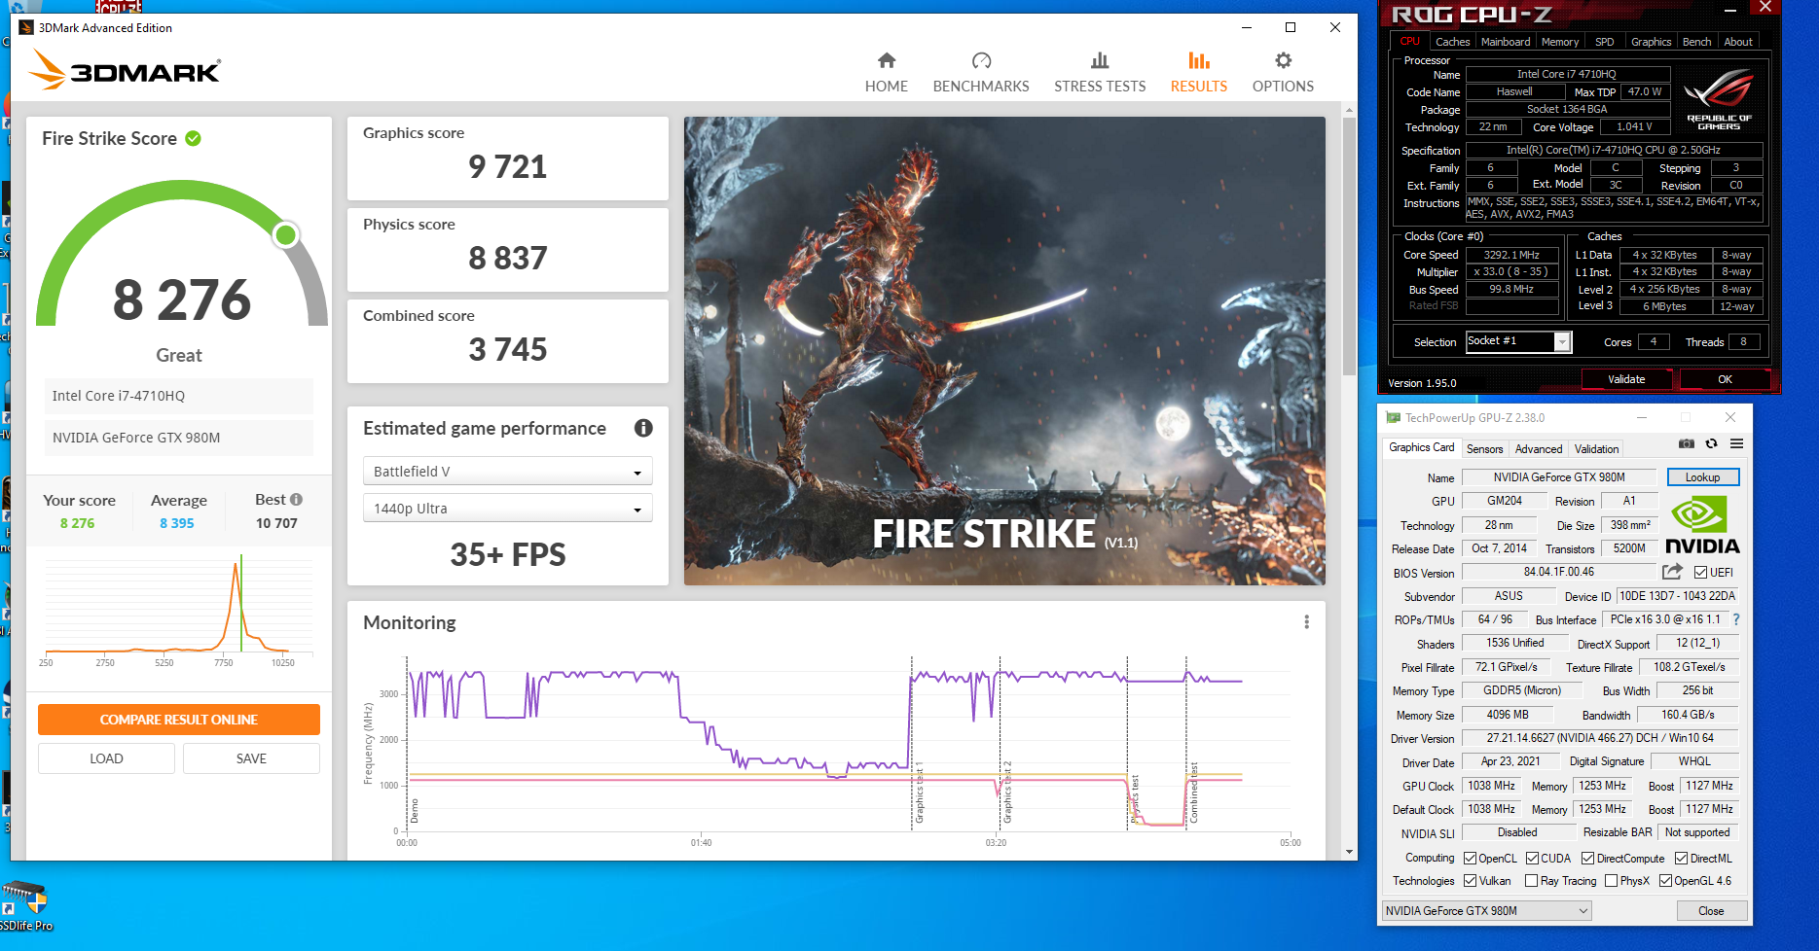Click the 3DMark vertical scrollbar thumb
This screenshot has width=1819, height=951.
pos(1349,243)
